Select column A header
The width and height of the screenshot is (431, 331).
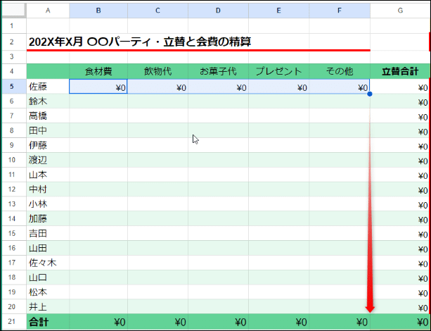tap(48, 11)
